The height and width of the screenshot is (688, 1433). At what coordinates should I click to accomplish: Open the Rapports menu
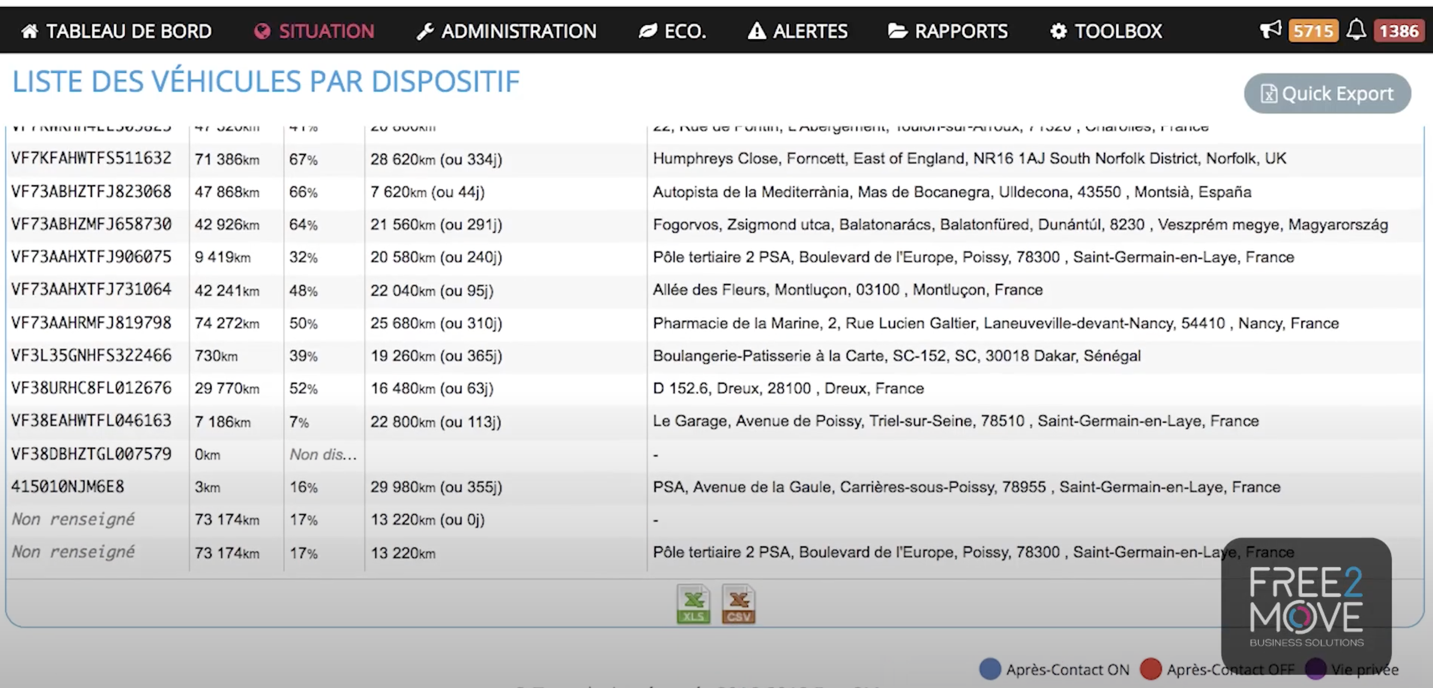tap(948, 31)
